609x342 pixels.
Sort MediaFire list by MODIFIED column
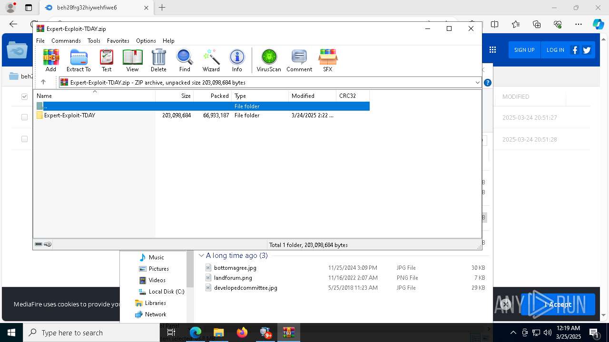click(x=516, y=96)
